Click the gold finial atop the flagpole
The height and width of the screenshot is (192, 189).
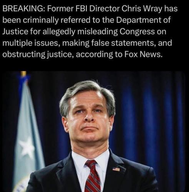[24, 74]
